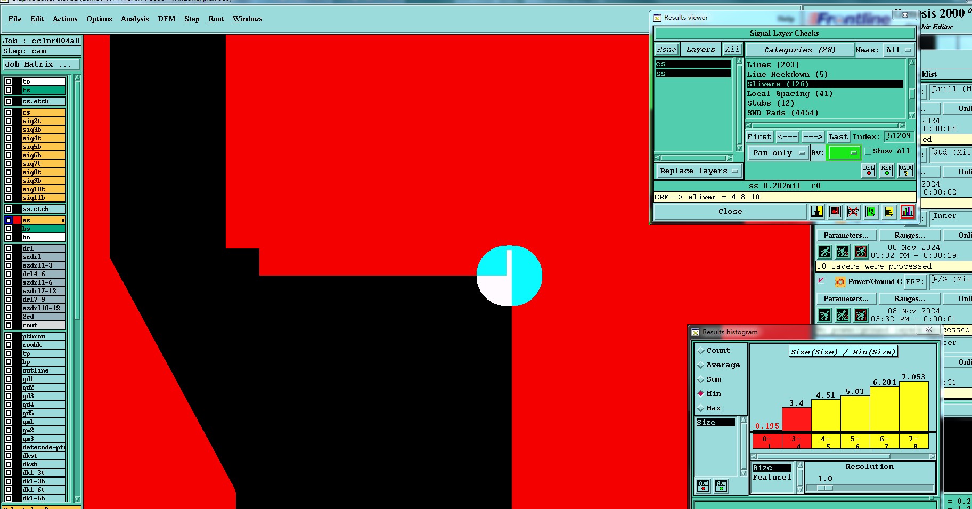This screenshot has width=972, height=509.
Task: Click the red snapshot icon beside Close
Action: coord(835,212)
